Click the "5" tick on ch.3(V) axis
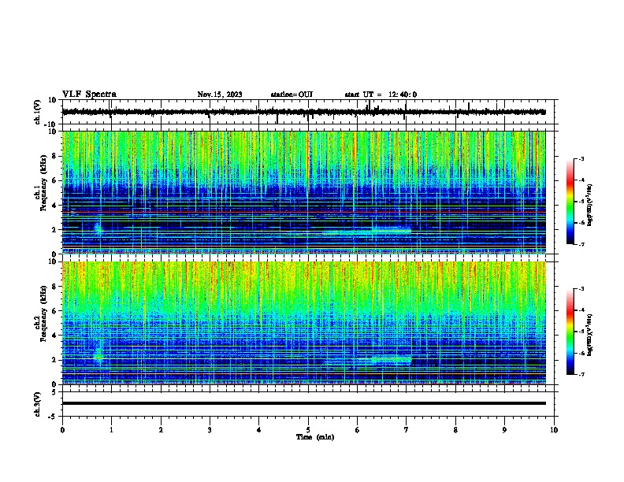 click(x=55, y=391)
